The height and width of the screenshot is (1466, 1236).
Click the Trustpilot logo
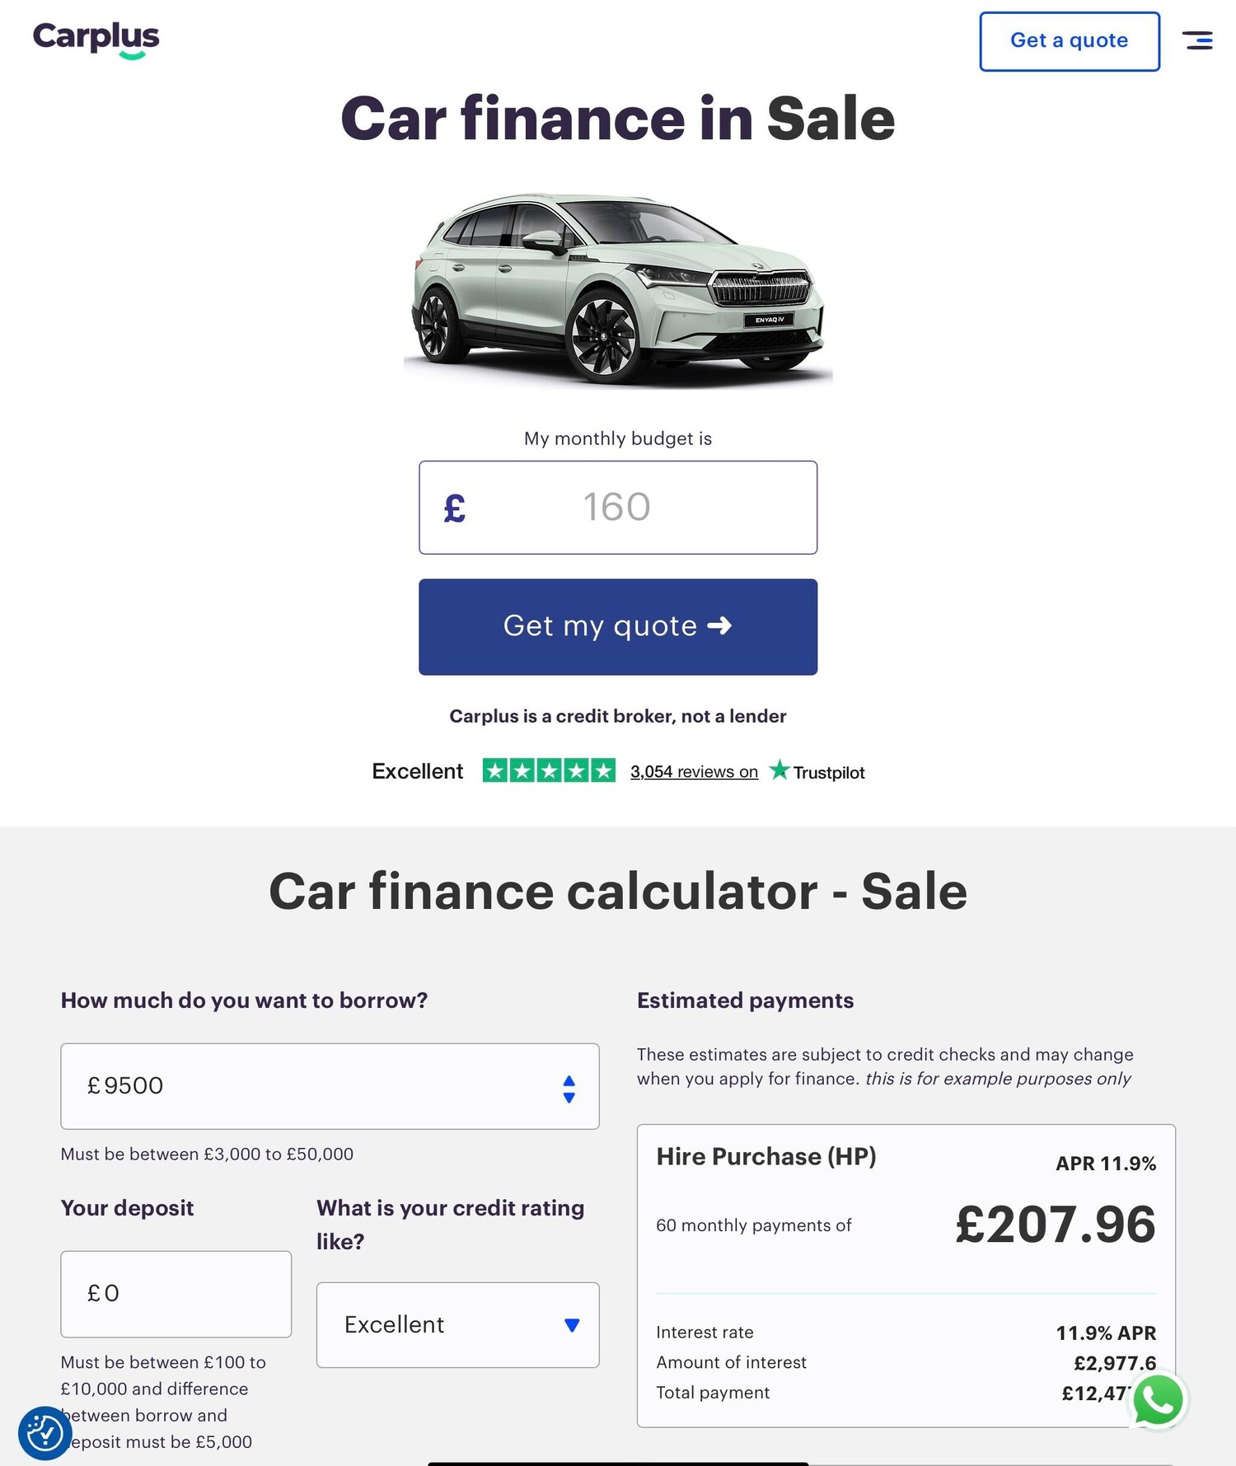click(817, 771)
